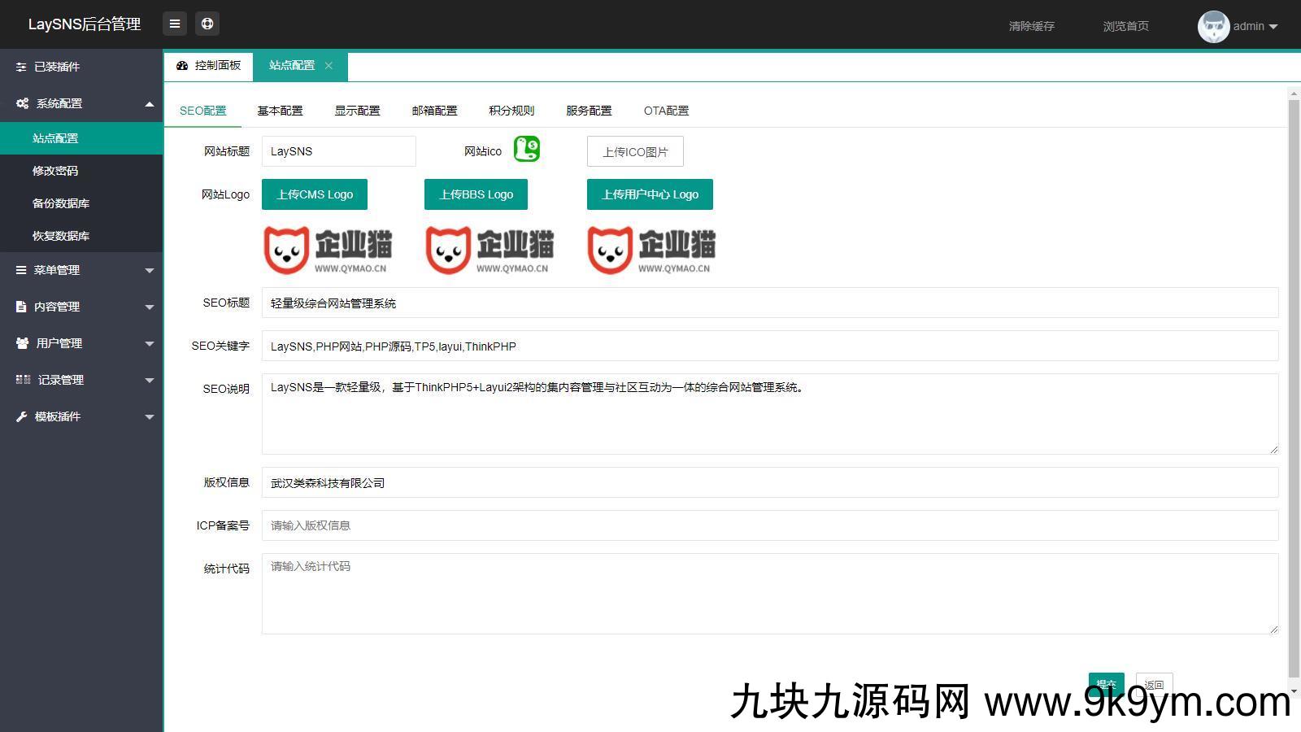Switch to the 基本配置 tab
The height and width of the screenshot is (732, 1301).
280,111
